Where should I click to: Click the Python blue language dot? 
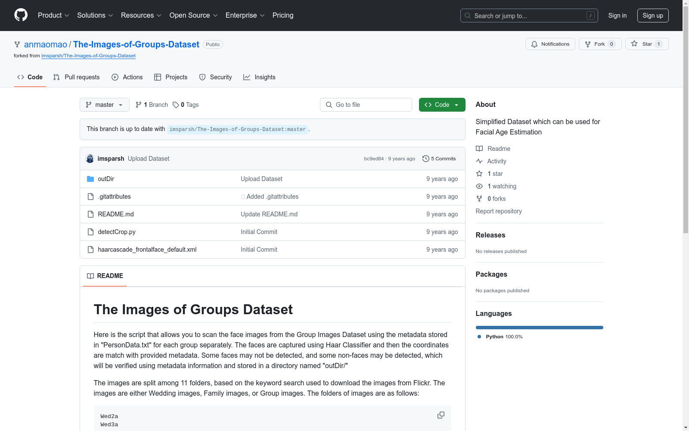pos(479,337)
